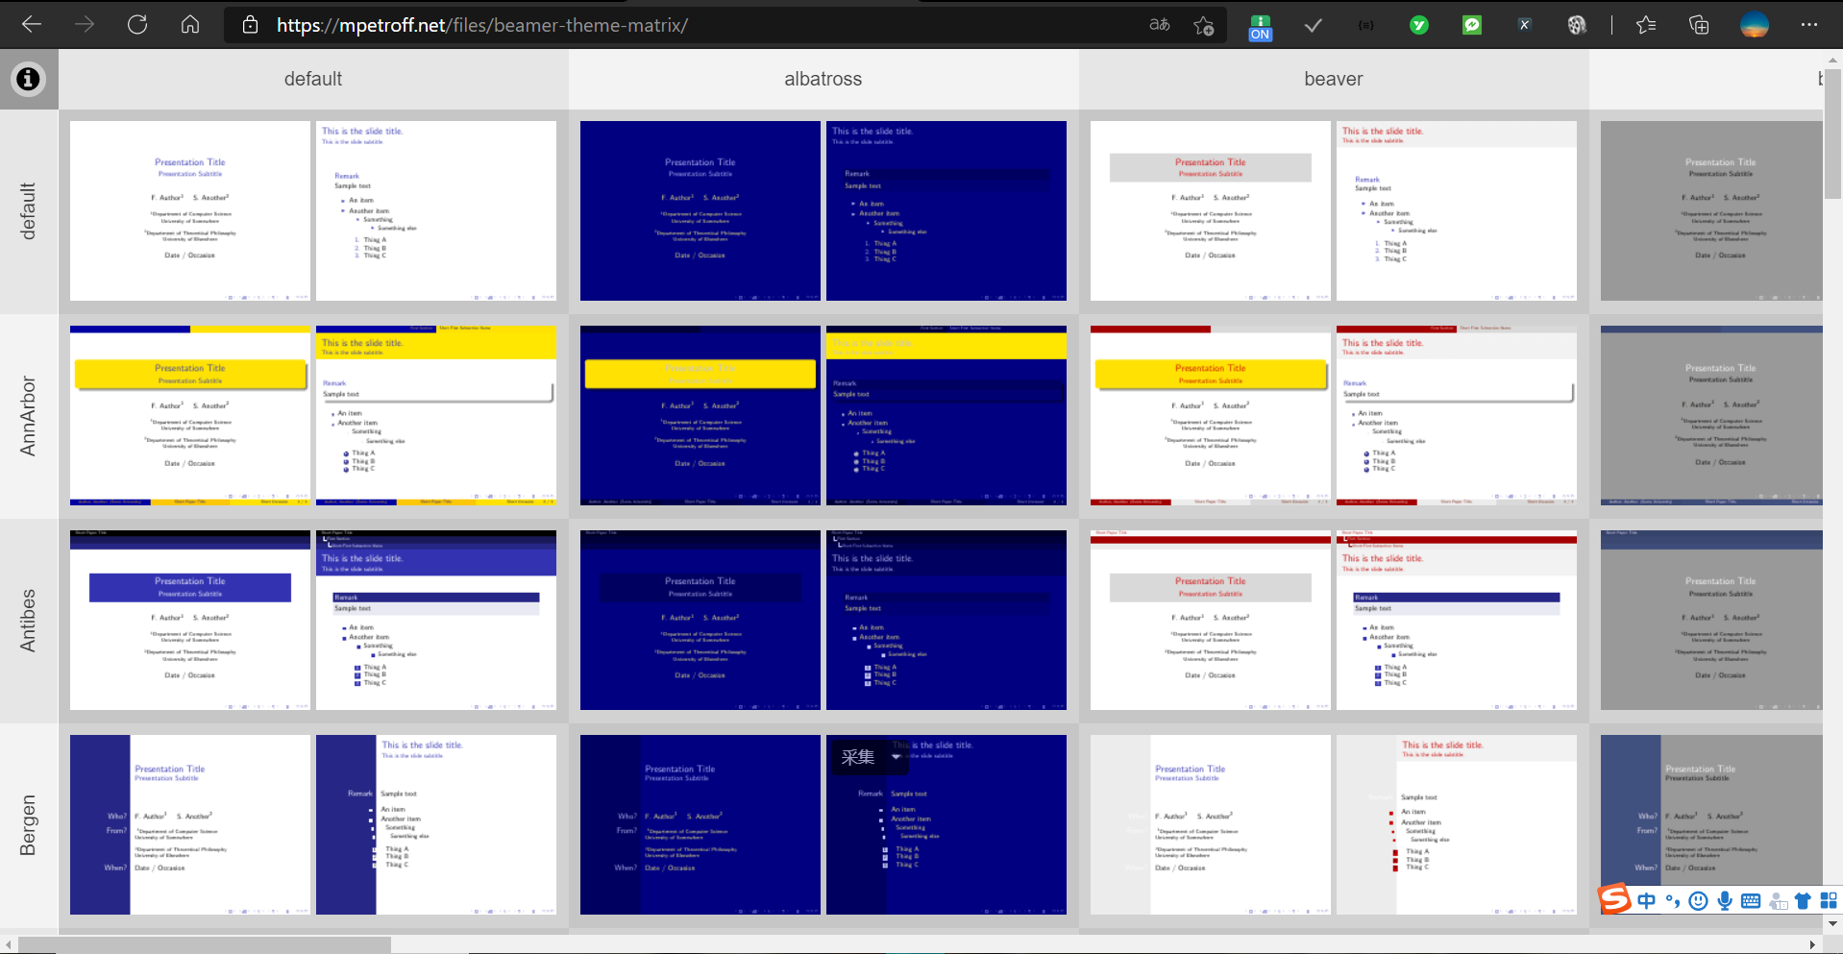
Task: Open default theme, albatross content slide thumbnail
Action: pyautogui.click(x=946, y=210)
